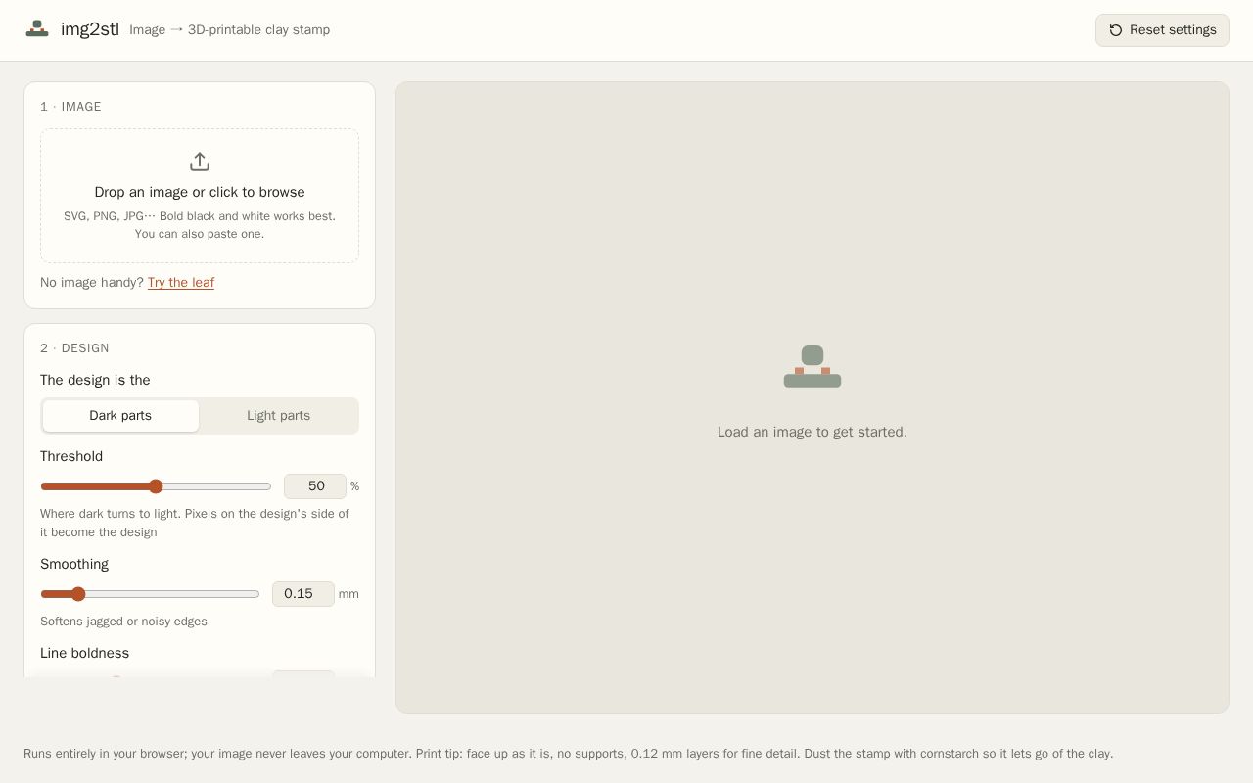1253x783 pixels.
Task: Click 'Load an image to get started.' text
Action: pos(812,432)
